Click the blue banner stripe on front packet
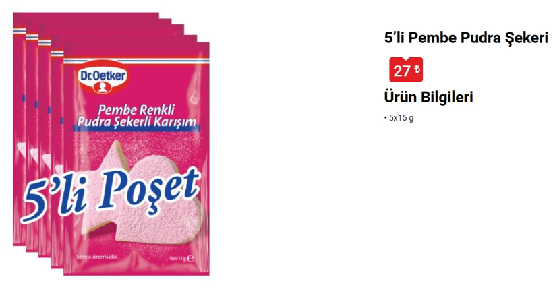Screen dimensions: 553x306 pyautogui.click(x=136, y=129)
